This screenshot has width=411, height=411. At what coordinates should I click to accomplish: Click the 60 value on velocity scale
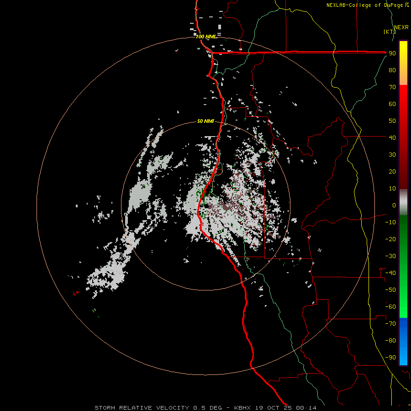point(392,104)
